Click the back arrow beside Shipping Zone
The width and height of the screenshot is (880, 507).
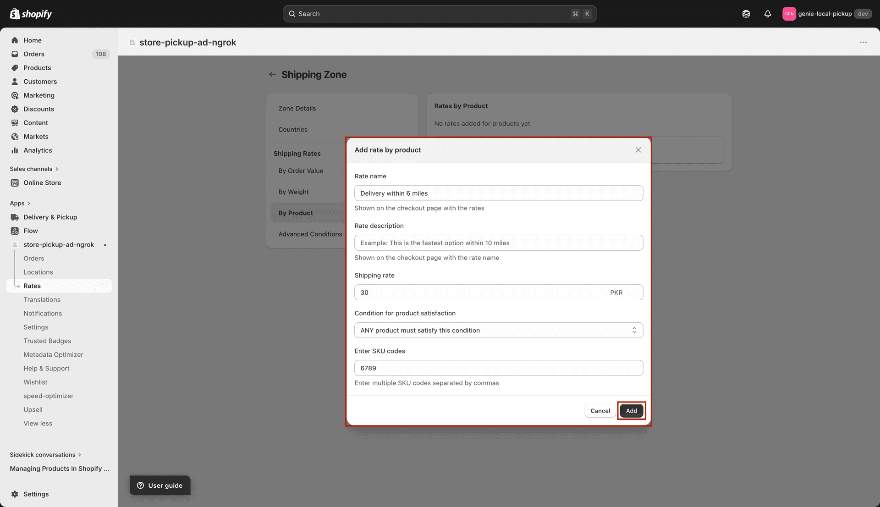pyautogui.click(x=272, y=74)
